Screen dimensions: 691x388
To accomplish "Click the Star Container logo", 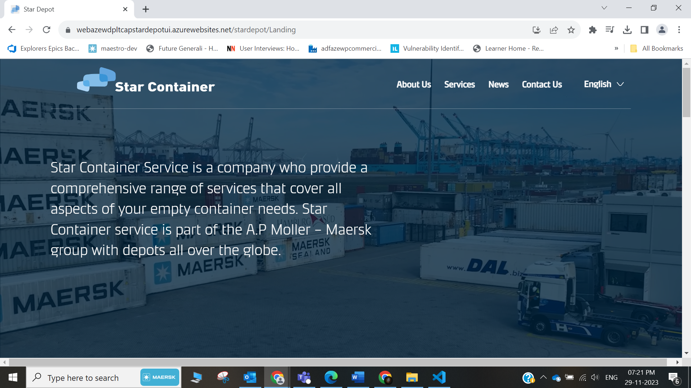I will coord(146,80).
